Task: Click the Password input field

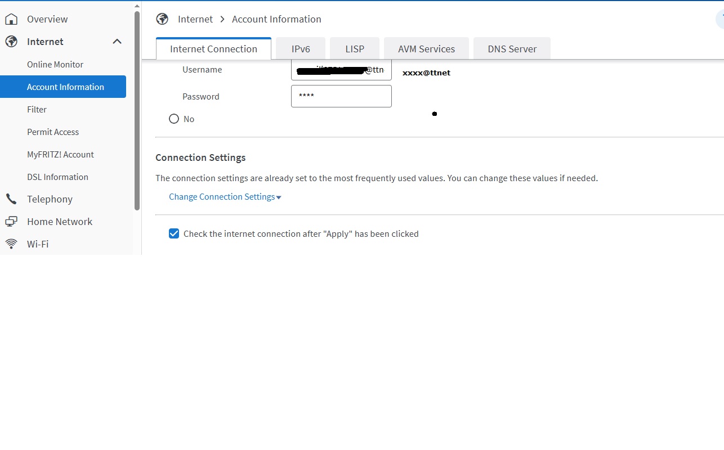Action: [x=341, y=96]
